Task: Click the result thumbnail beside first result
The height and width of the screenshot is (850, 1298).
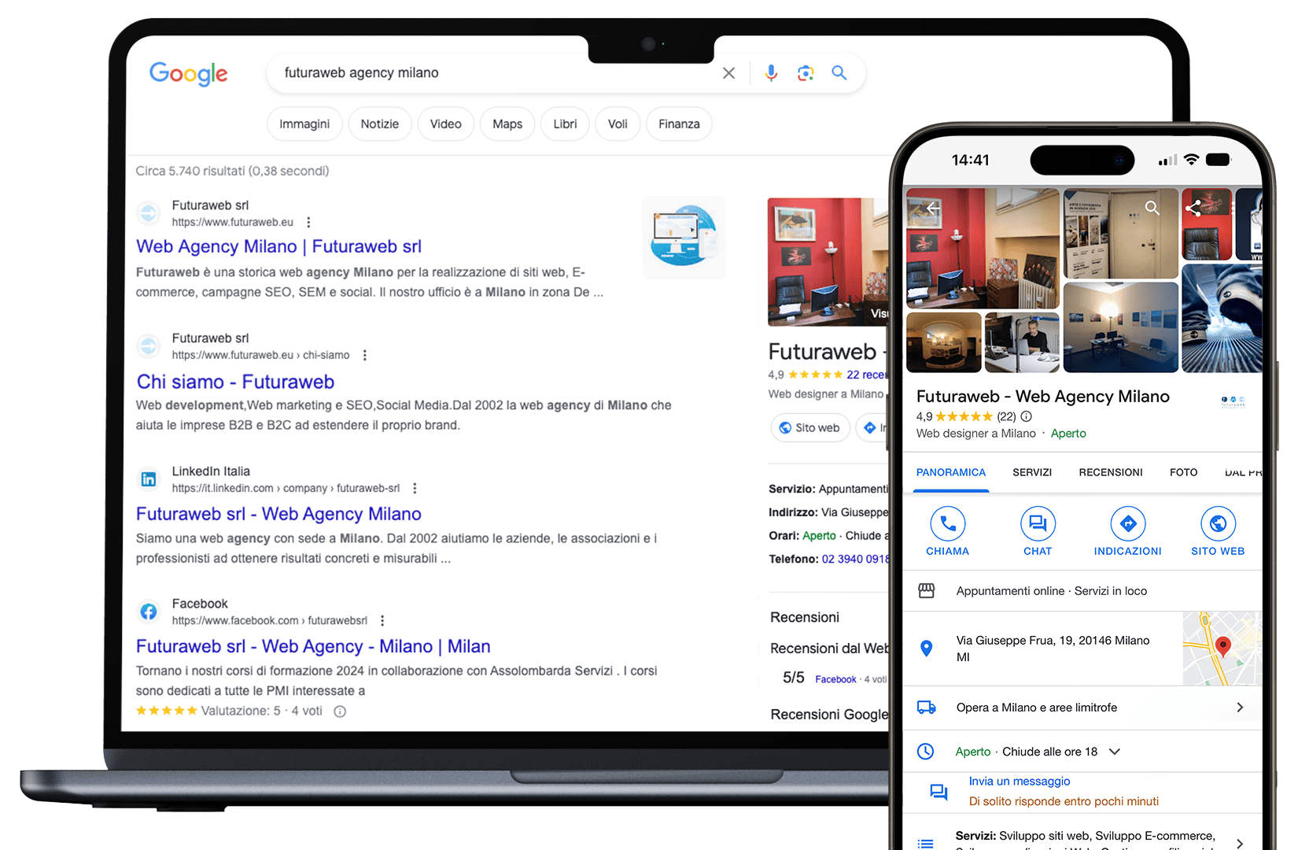Action: (x=684, y=237)
